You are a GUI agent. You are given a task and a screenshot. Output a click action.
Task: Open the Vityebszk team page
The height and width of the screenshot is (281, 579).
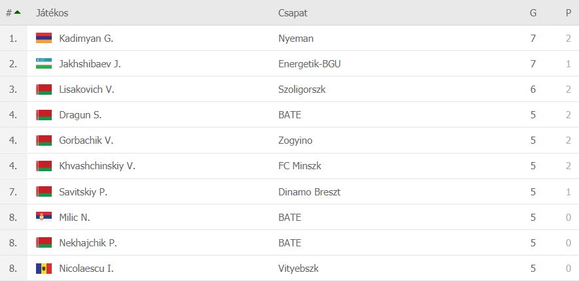(x=299, y=269)
